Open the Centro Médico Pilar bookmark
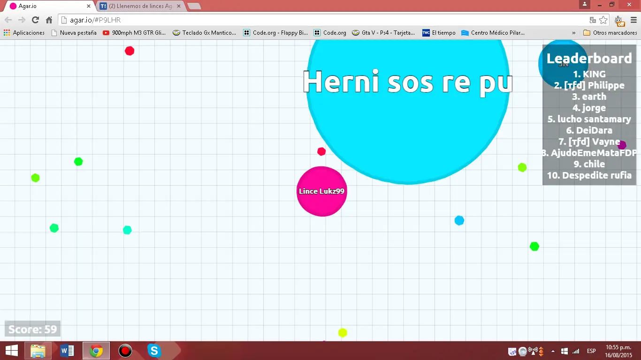This screenshot has width=641, height=360. click(x=493, y=33)
